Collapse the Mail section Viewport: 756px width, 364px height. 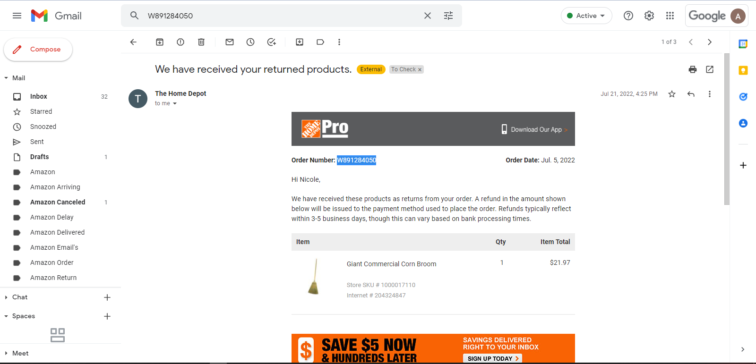click(6, 78)
